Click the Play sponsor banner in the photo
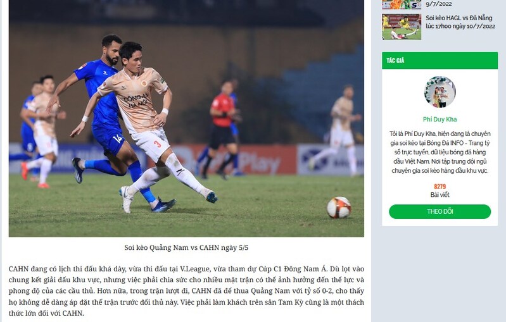 click(260, 162)
